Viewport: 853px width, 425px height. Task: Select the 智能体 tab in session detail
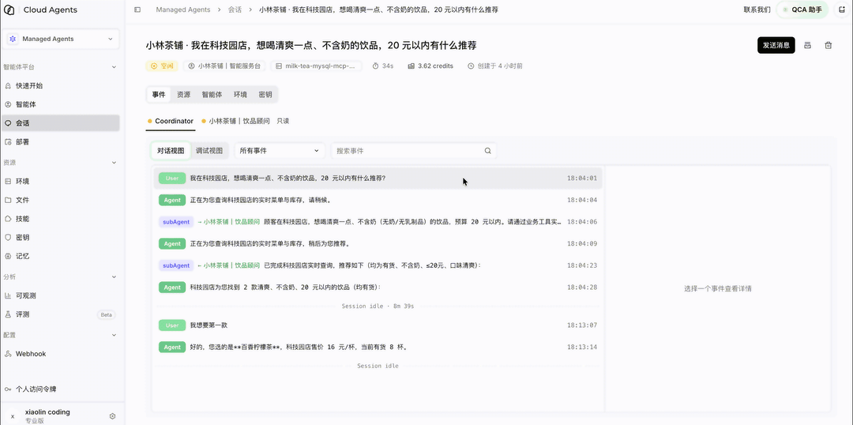[212, 94]
